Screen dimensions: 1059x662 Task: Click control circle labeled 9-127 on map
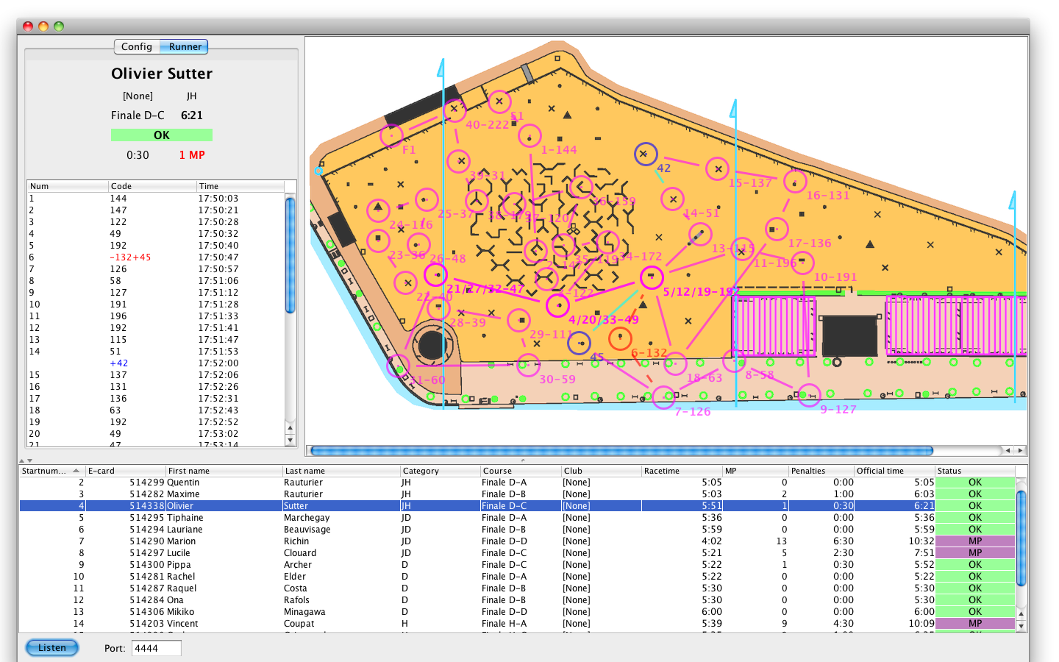[809, 395]
